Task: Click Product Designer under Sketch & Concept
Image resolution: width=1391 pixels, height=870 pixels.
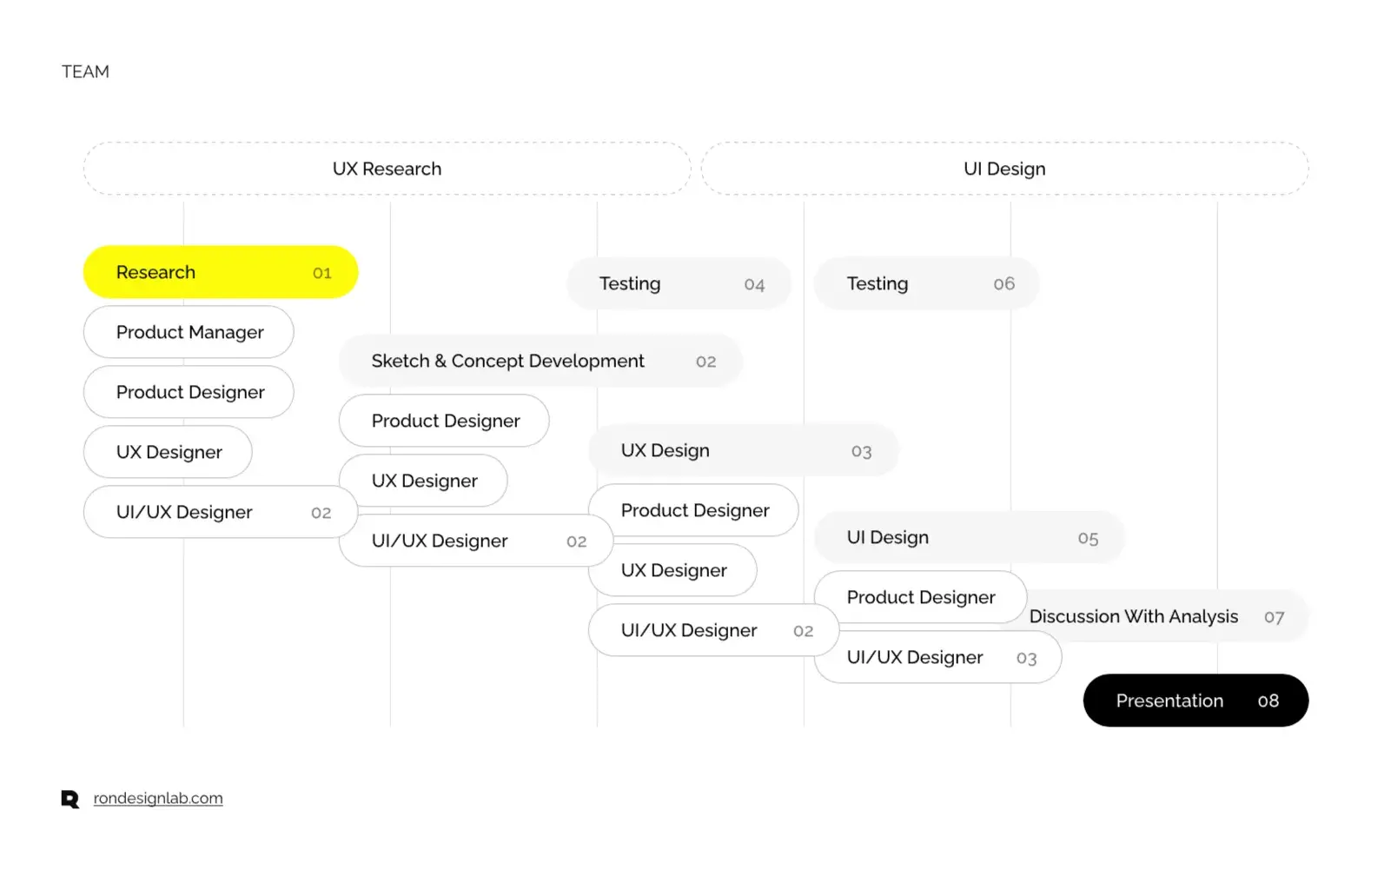Action: 444,421
